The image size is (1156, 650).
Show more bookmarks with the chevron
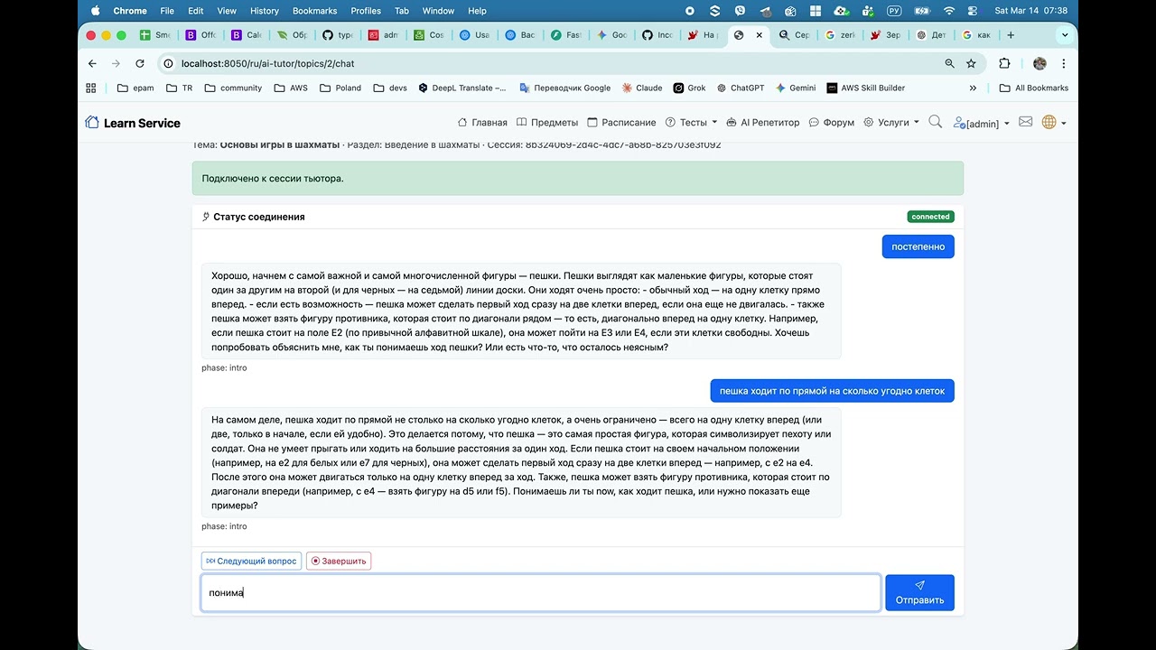[973, 88]
